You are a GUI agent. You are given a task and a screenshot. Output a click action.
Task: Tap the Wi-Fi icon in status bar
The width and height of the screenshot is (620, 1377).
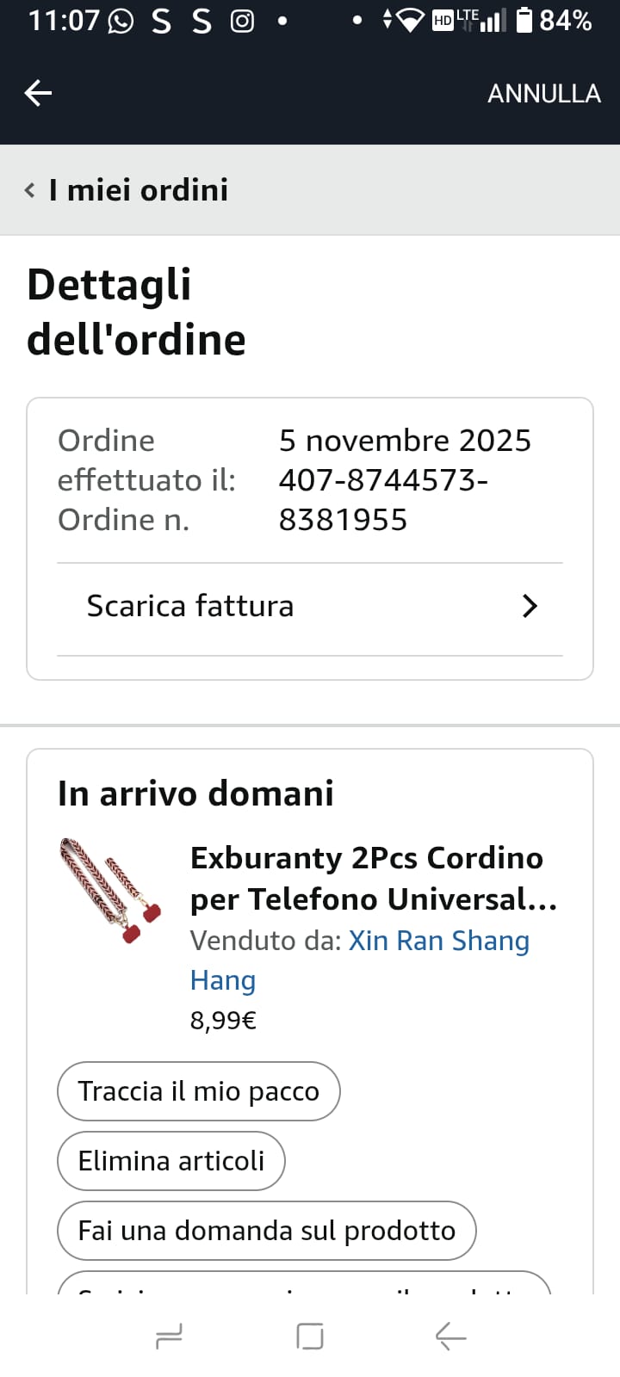click(410, 21)
